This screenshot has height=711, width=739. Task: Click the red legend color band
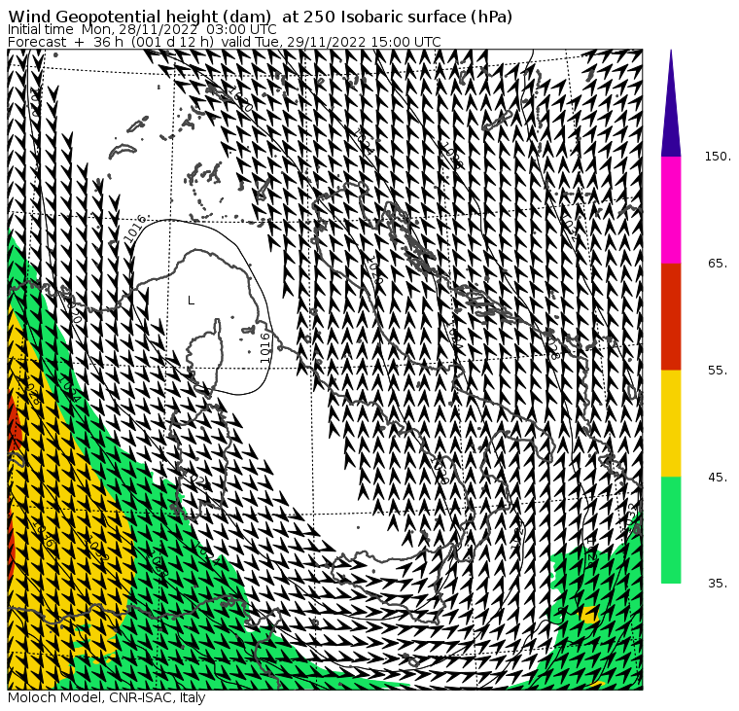click(671, 316)
